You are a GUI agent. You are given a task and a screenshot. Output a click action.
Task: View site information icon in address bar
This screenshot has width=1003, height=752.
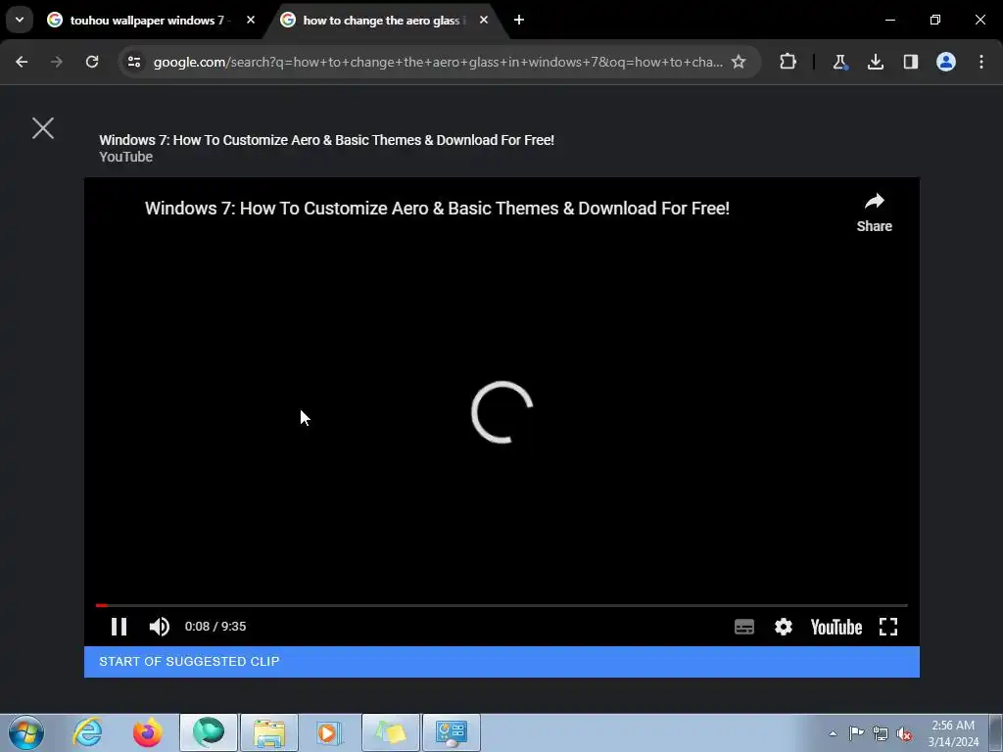[134, 62]
